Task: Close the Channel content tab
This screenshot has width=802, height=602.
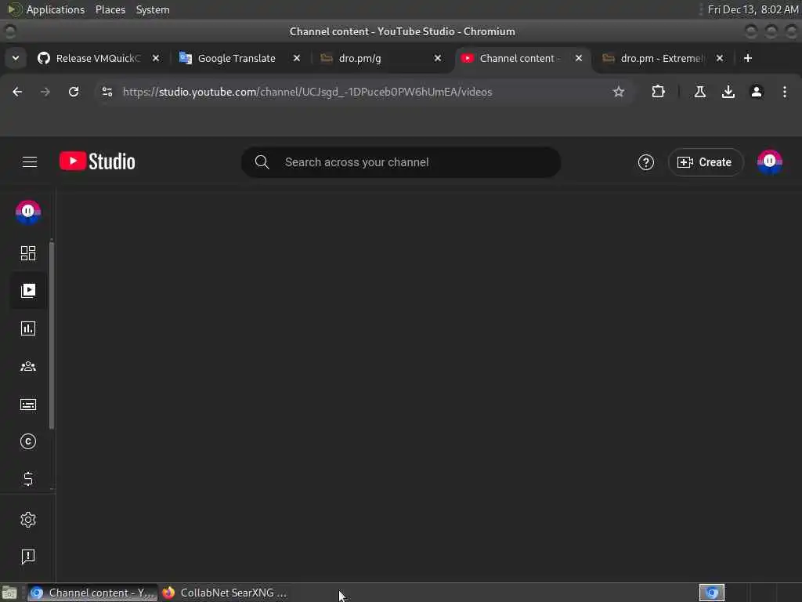Action: point(579,58)
